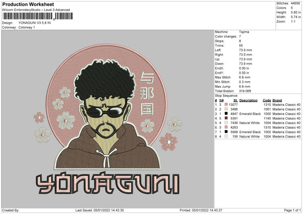Click the 'Max Jump:' label
The image size is (303, 214).
pos(223,86)
